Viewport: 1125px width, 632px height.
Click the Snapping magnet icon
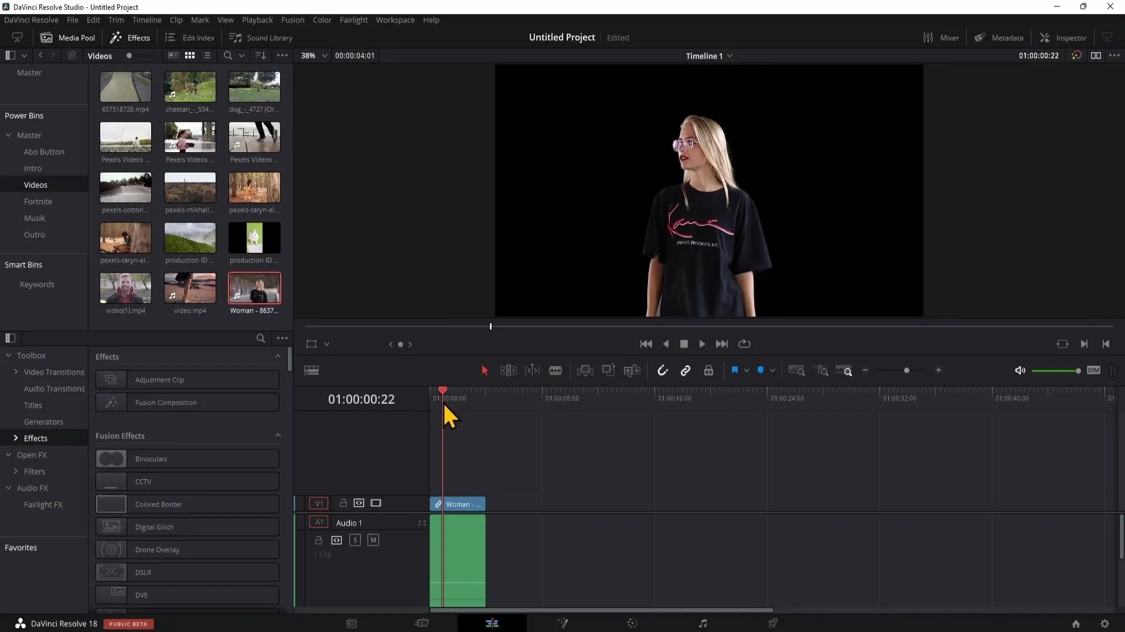662,371
